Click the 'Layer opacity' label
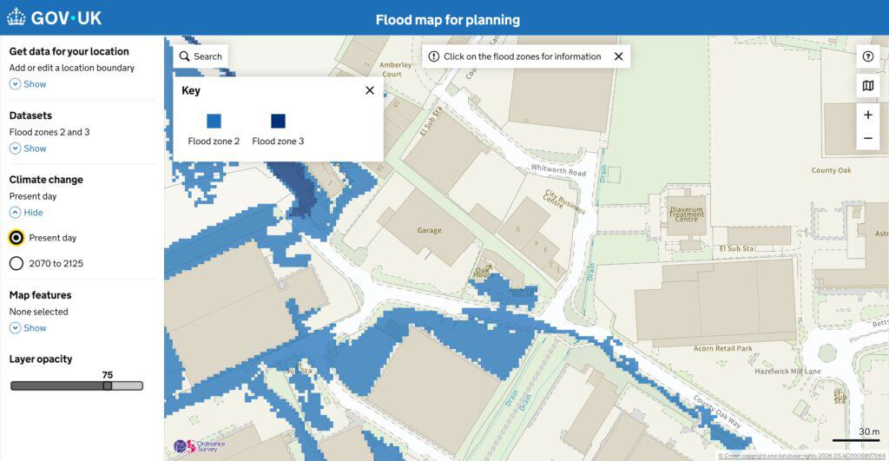Image resolution: width=889 pixels, height=461 pixels. tap(41, 359)
